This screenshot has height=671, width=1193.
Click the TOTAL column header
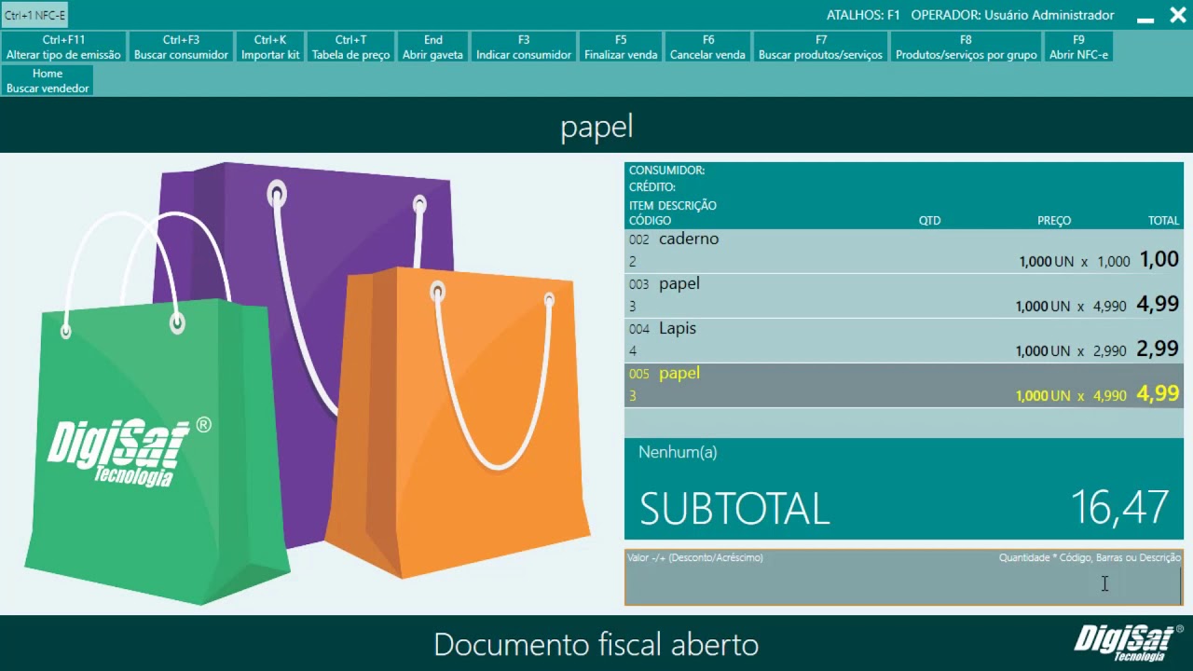click(1163, 221)
